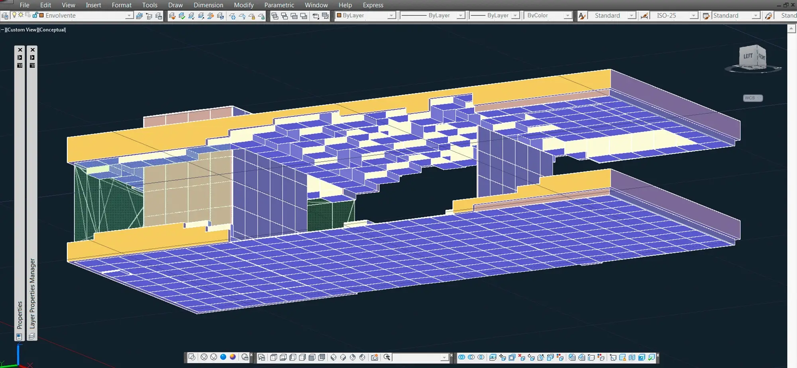This screenshot has width=797, height=368.
Task: Click the Layer Previous icon
Action: tap(149, 16)
